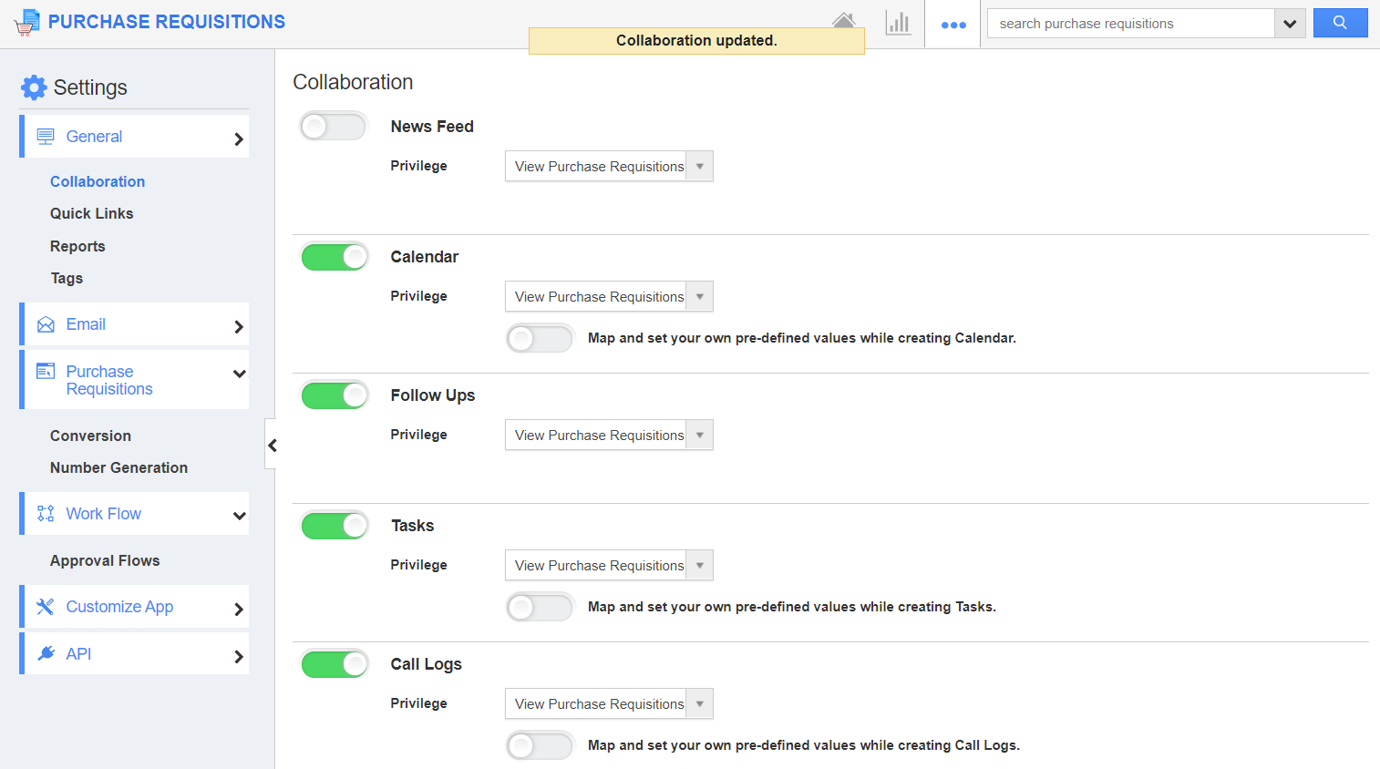The image size is (1380, 769).
Task: Expand the search options dropdown arrow
Action: coord(1290,24)
